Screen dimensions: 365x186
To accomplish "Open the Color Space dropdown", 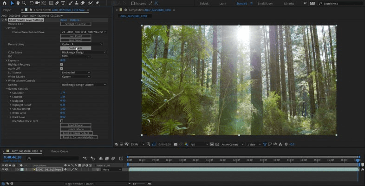I will [83, 52].
